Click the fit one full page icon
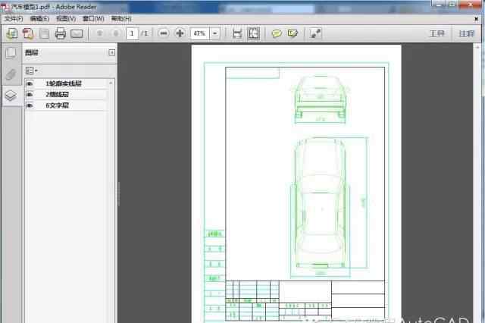This screenshot has height=323, width=485. pos(254,33)
